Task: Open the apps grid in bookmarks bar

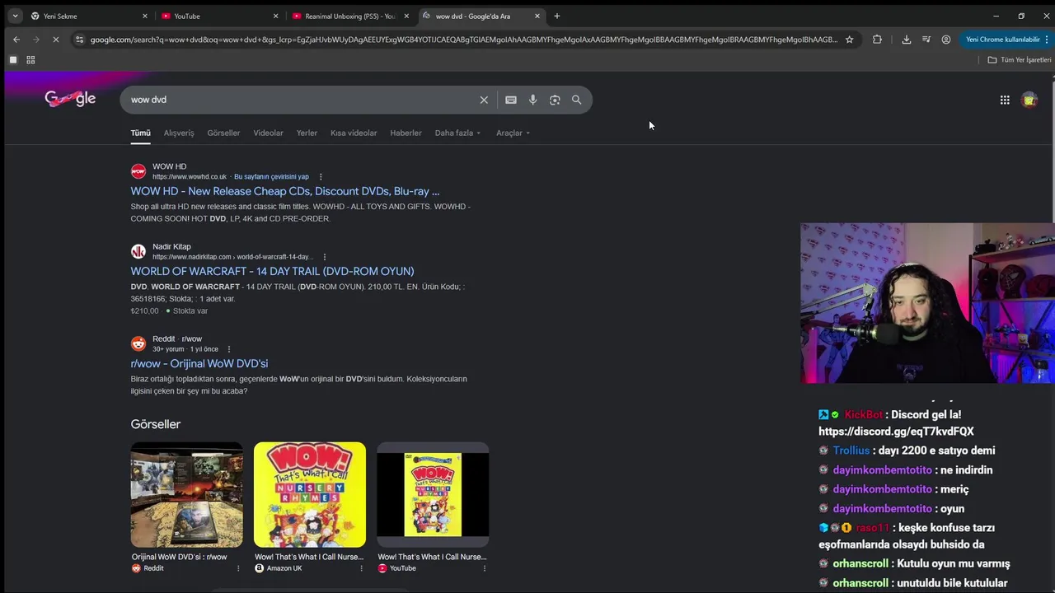Action: tap(30, 60)
